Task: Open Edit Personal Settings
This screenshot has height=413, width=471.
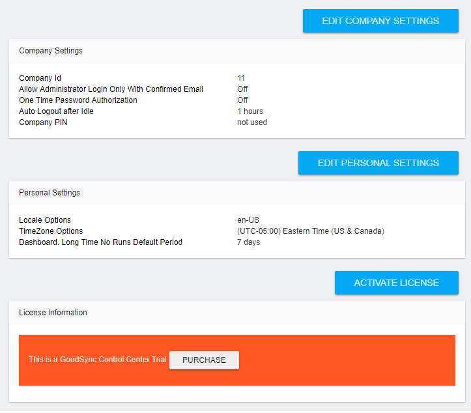Action: click(378, 163)
